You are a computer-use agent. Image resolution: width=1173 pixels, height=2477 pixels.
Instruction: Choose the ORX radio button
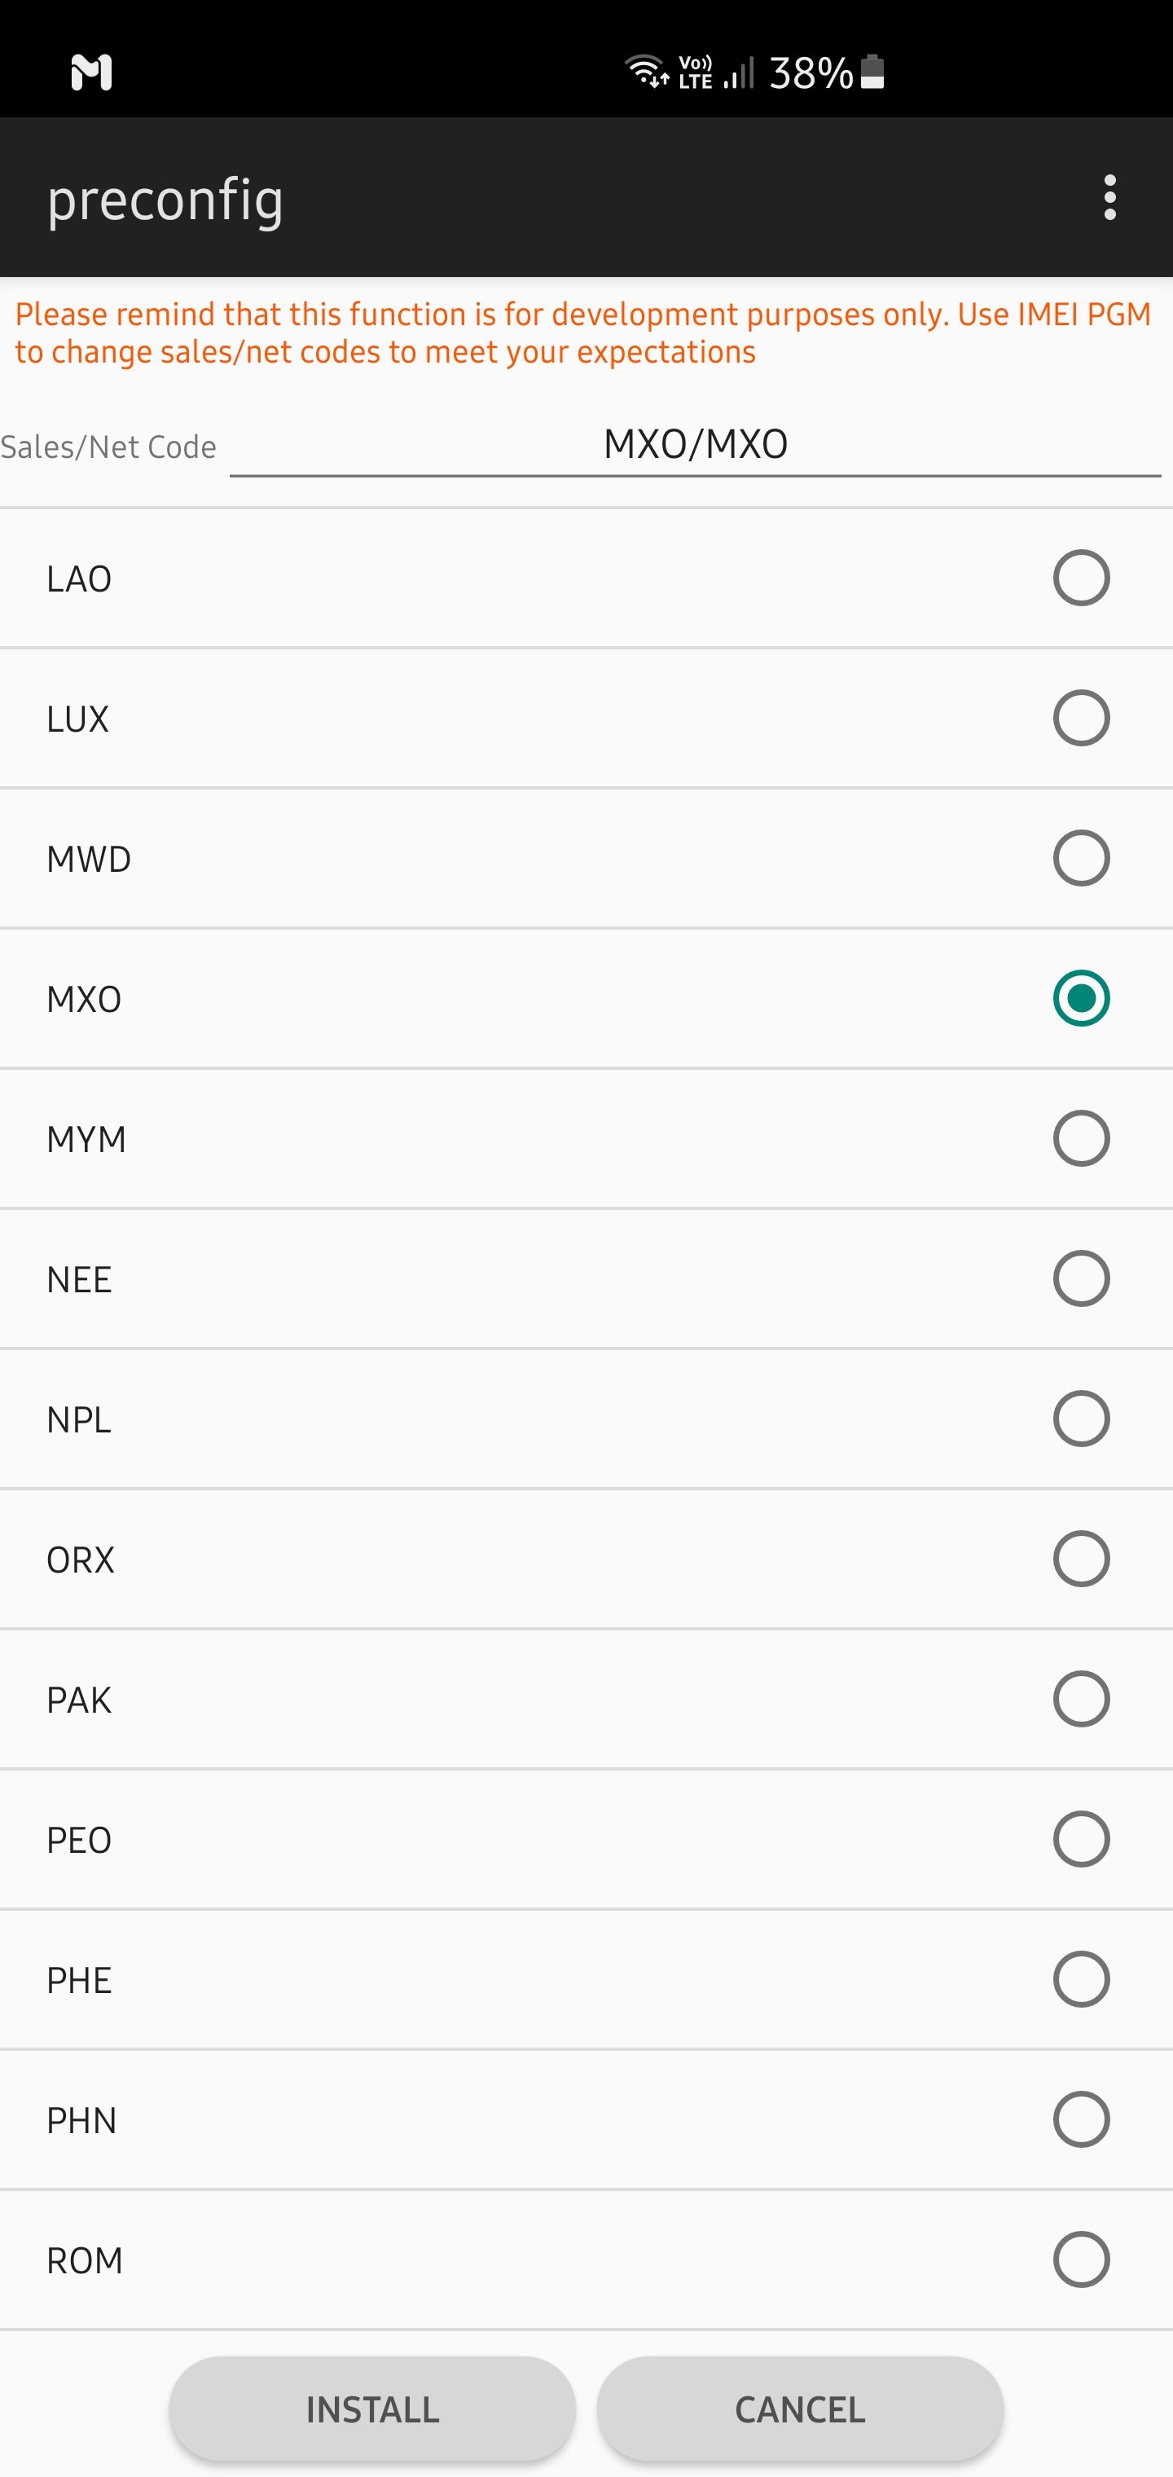point(1081,1559)
